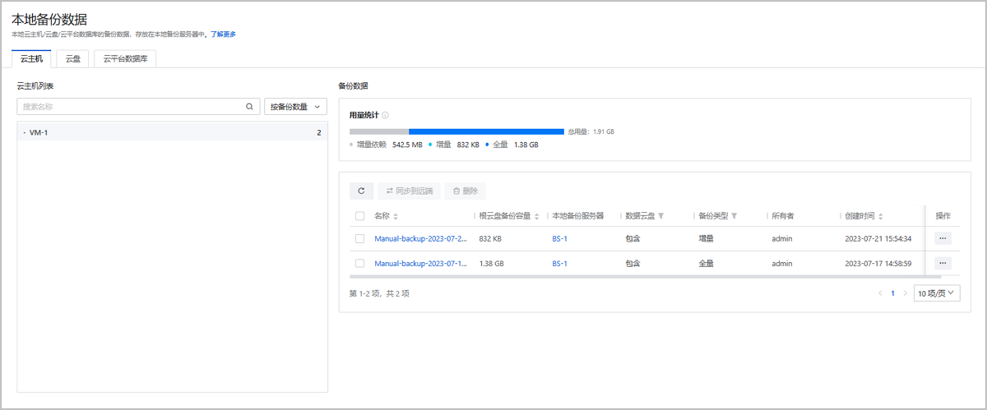Click the search magnifier icon in VM list
The width and height of the screenshot is (987, 410).
click(249, 107)
